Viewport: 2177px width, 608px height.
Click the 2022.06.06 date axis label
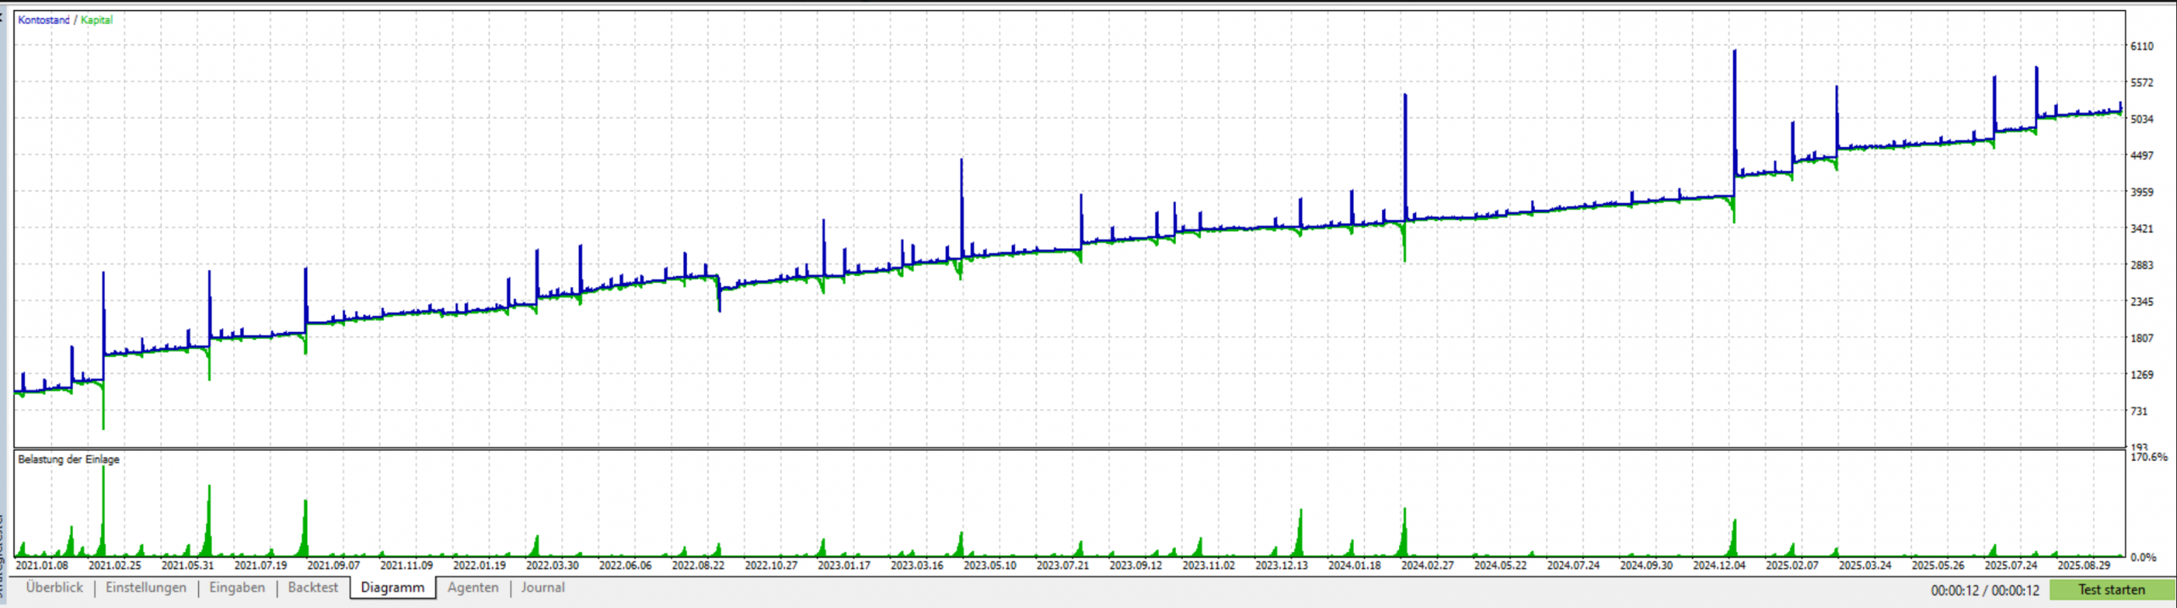[x=625, y=566]
